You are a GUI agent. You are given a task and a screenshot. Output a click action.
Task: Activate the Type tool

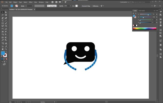click(3, 21)
